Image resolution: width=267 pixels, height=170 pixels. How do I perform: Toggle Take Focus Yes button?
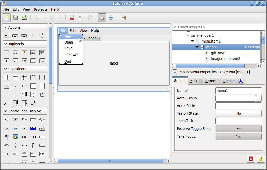coord(239,137)
